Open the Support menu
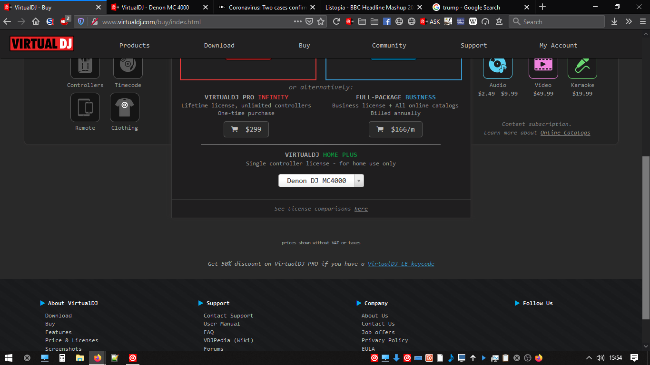Viewport: 650px width, 365px height. coord(474,46)
